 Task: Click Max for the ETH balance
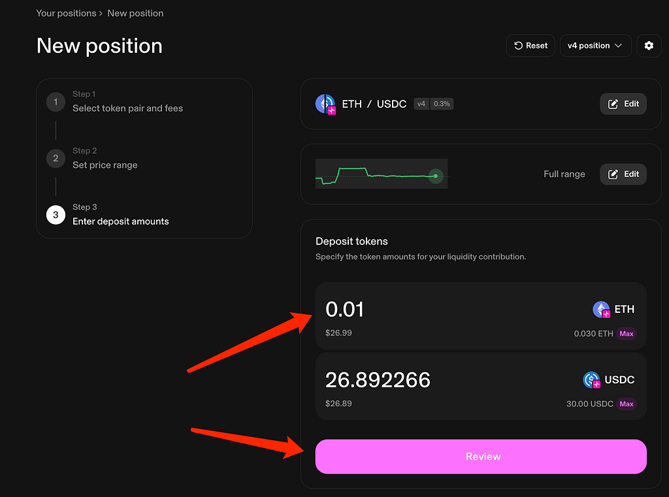click(627, 334)
